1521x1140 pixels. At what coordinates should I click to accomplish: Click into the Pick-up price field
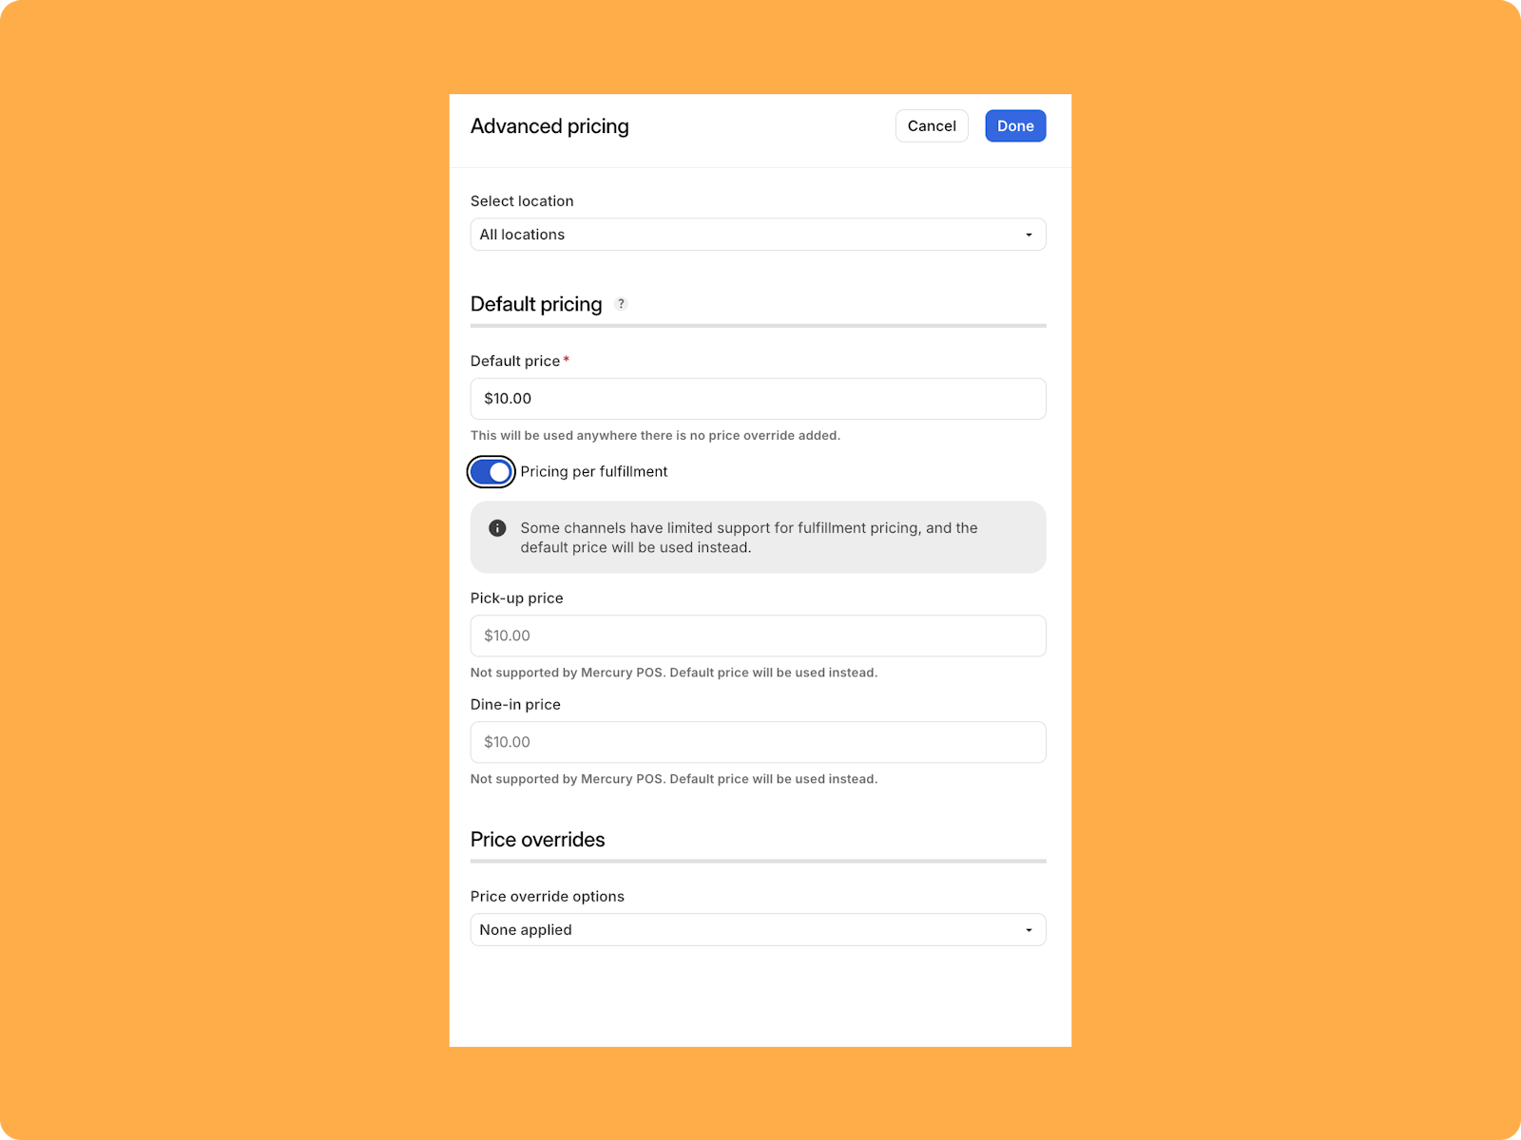click(758, 636)
